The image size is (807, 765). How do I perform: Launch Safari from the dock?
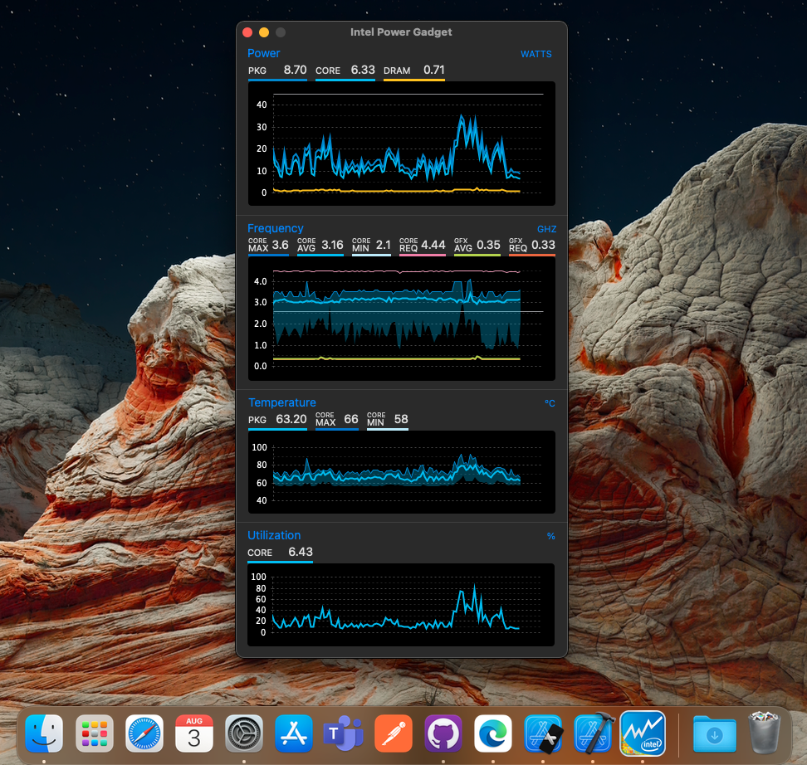[x=144, y=733]
